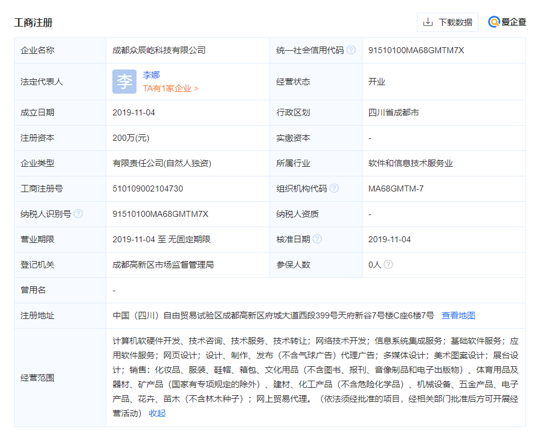Click the 工商注册 section heading

click(x=33, y=22)
